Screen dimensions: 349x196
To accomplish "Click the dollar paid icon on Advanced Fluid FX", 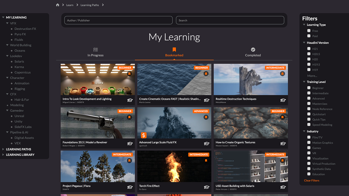I will click(x=144, y=135).
